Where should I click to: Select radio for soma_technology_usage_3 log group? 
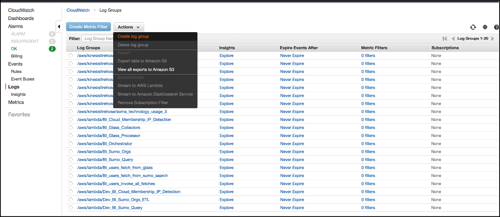[70, 112]
